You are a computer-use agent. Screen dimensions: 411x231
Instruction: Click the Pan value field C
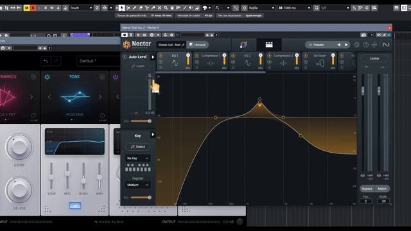[365, 201]
